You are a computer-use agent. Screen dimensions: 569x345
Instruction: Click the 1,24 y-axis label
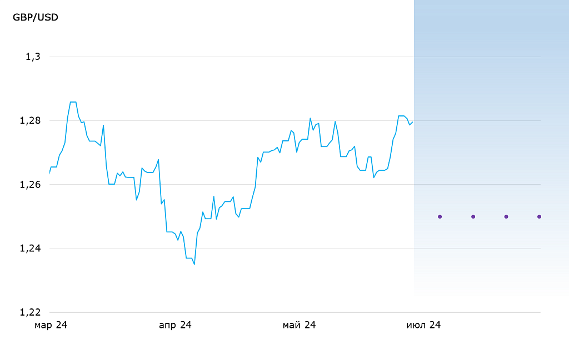tap(31, 248)
